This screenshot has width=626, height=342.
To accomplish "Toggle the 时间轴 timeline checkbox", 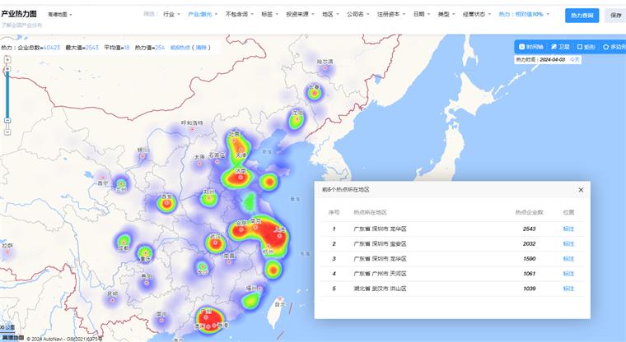I will [x=530, y=47].
